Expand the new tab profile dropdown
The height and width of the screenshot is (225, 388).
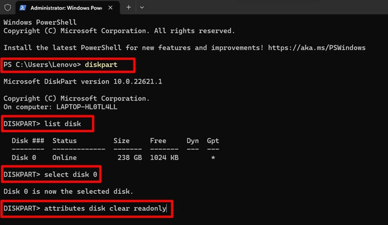(142, 8)
